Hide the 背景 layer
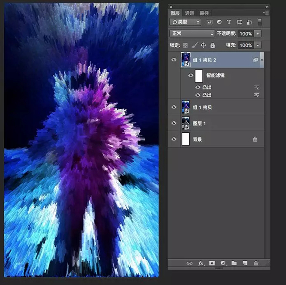The height and width of the screenshot is (285, 286). (x=174, y=139)
